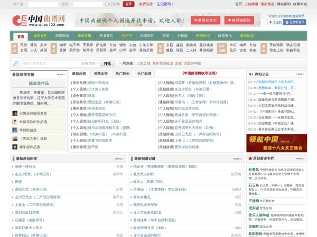Open the 陈涤非作品 album title
The width and height of the screenshot is (317, 237).
[39, 83]
